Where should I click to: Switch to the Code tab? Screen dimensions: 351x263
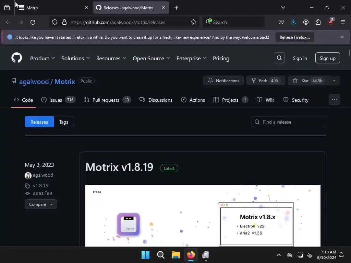coord(23,100)
